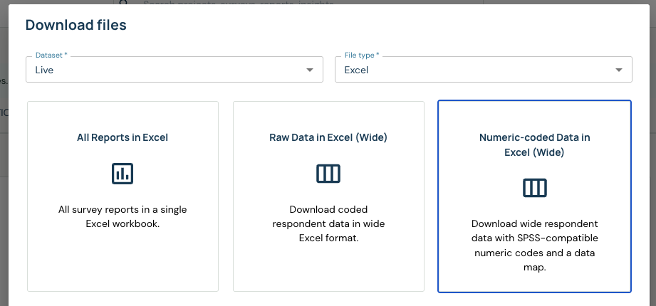
Task: Select the All Reports in Excel card
Action: 123,196
